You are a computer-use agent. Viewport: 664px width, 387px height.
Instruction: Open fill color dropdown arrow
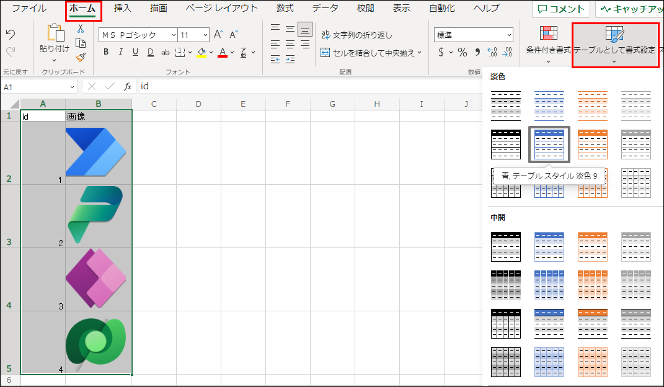211,53
